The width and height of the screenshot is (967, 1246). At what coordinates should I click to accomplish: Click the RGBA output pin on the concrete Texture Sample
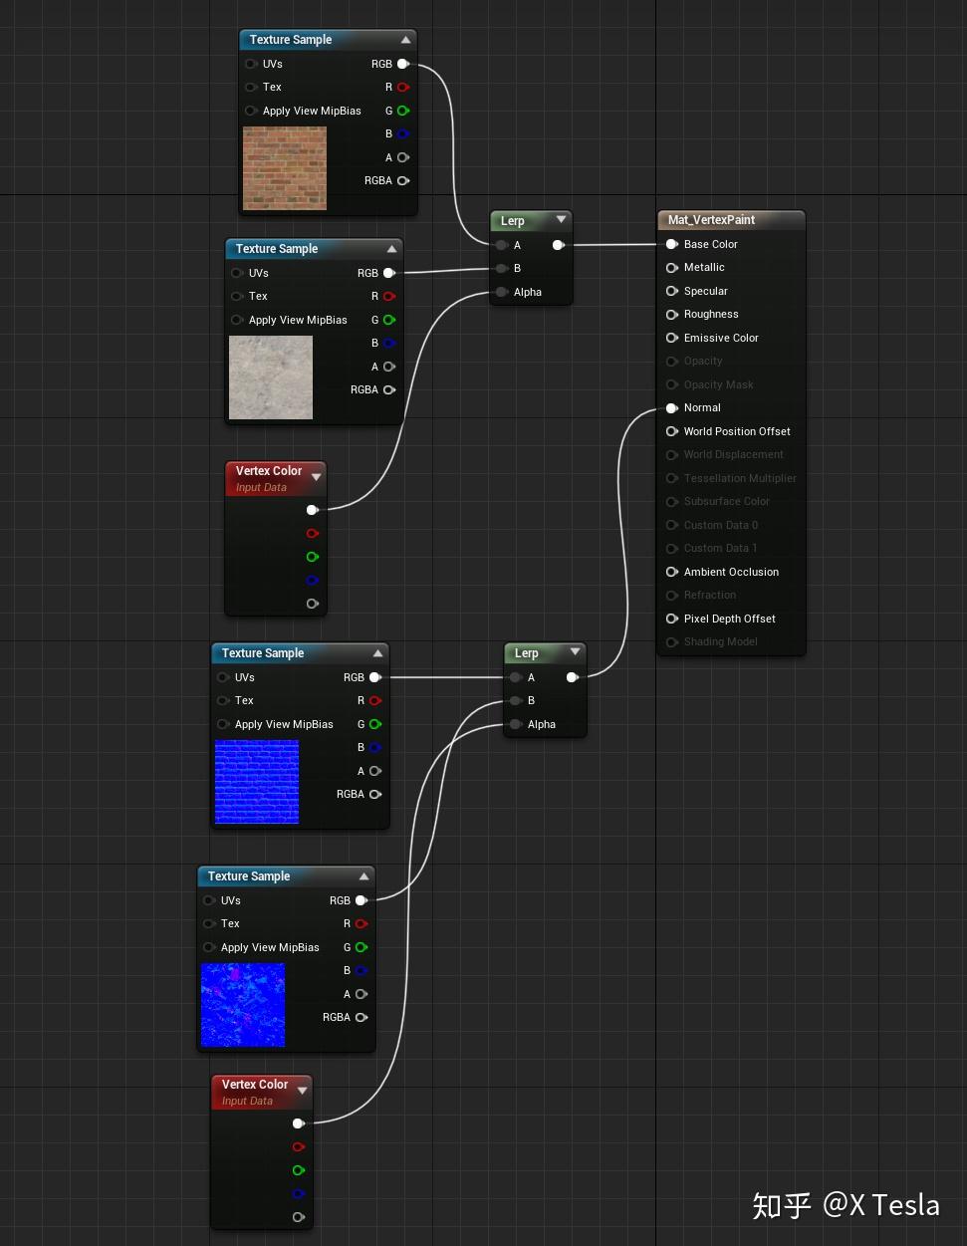click(x=389, y=389)
